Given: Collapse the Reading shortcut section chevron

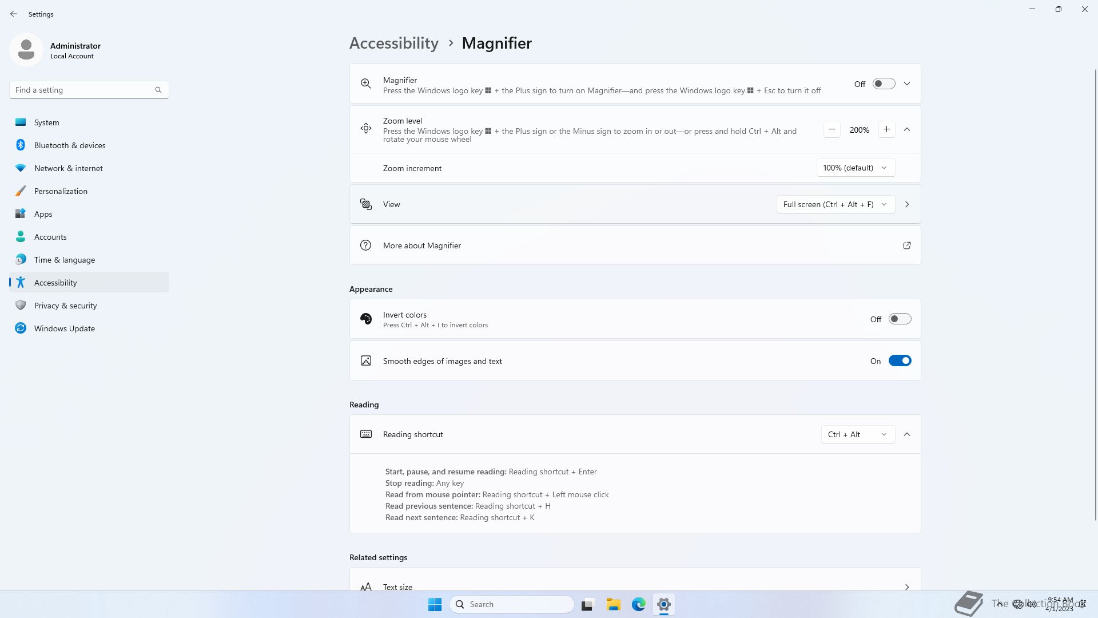Looking at the screenshot, I should (x=907, y=434).
